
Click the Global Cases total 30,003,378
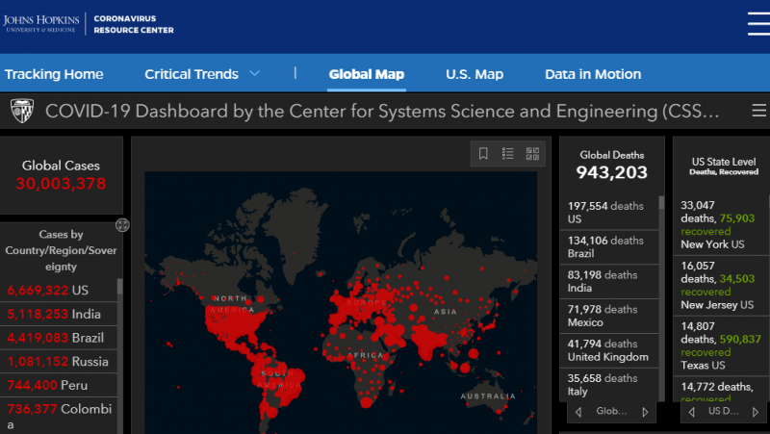click(x=61, y=184)
